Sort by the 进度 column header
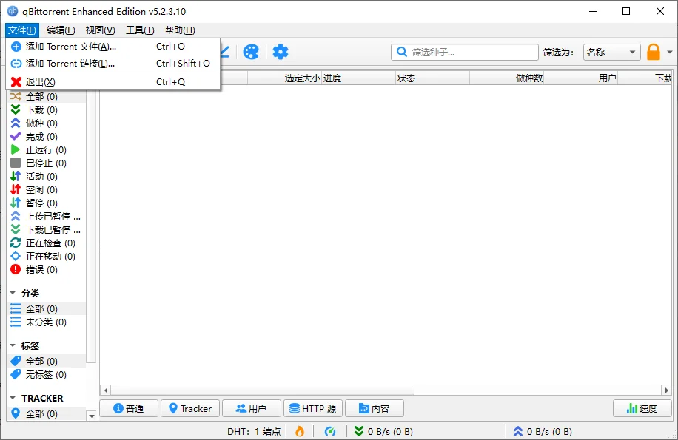The width and height of the screenshot is (678, 440). 358,78
